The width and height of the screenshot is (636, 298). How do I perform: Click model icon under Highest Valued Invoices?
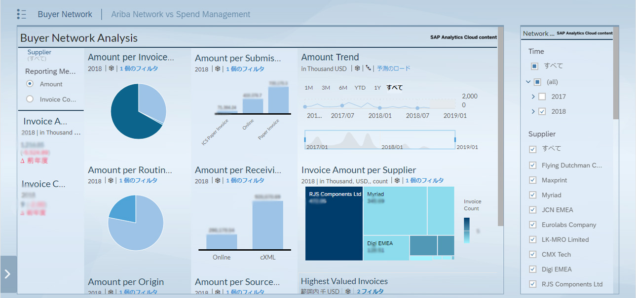point(348,292)
